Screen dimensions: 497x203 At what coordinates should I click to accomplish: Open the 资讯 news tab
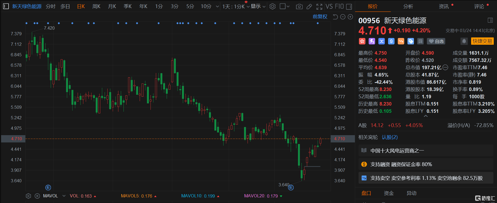click(x=444, y=6)
